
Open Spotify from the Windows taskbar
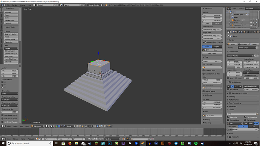196,143
